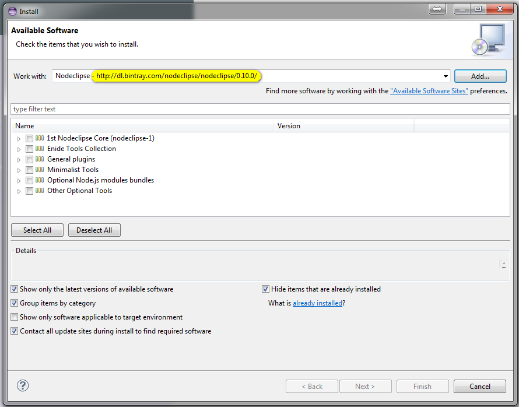The image size is (519, 407).
Task: Open the Work with dropdown list
Action: [446, 76]
